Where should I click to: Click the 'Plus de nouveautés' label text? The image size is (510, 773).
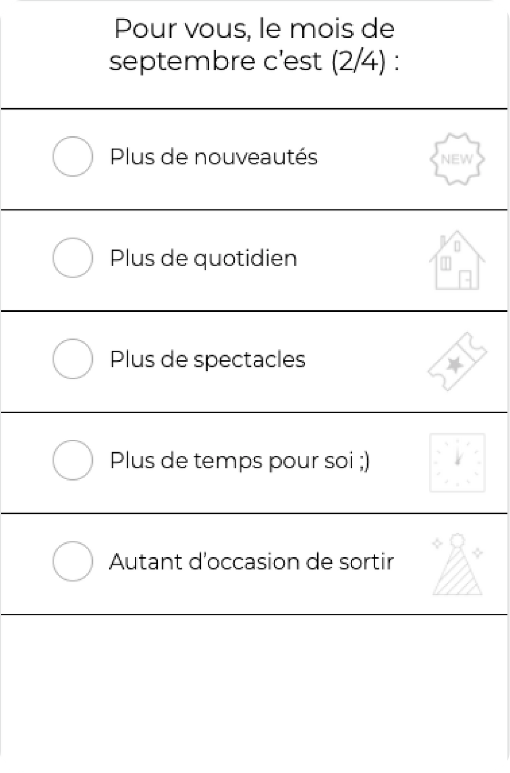point(213,157)
